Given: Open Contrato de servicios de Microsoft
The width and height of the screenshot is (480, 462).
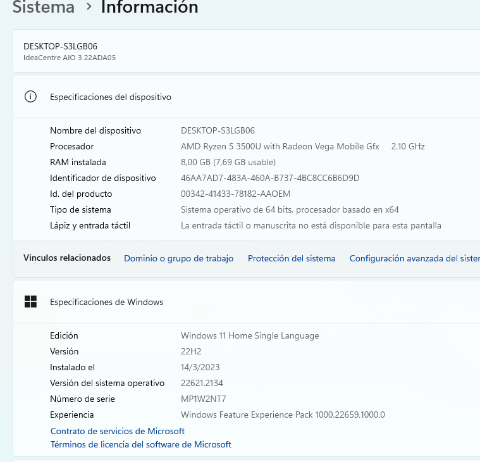Looking at the screenshot, I should [118, 431].
